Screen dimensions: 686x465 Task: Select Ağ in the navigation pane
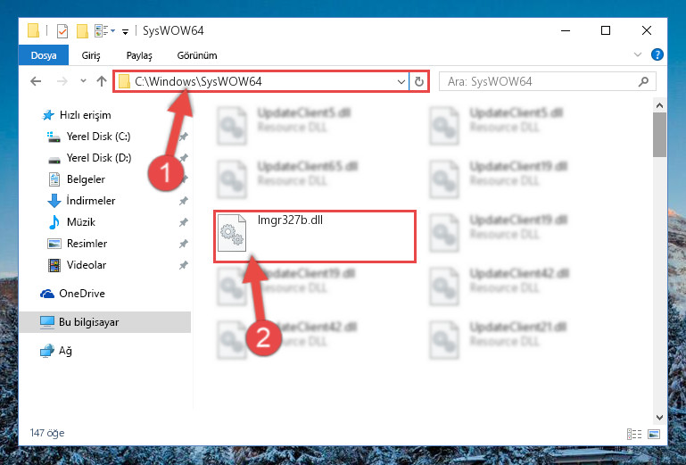pyautogui.click(x=65, y=351)
